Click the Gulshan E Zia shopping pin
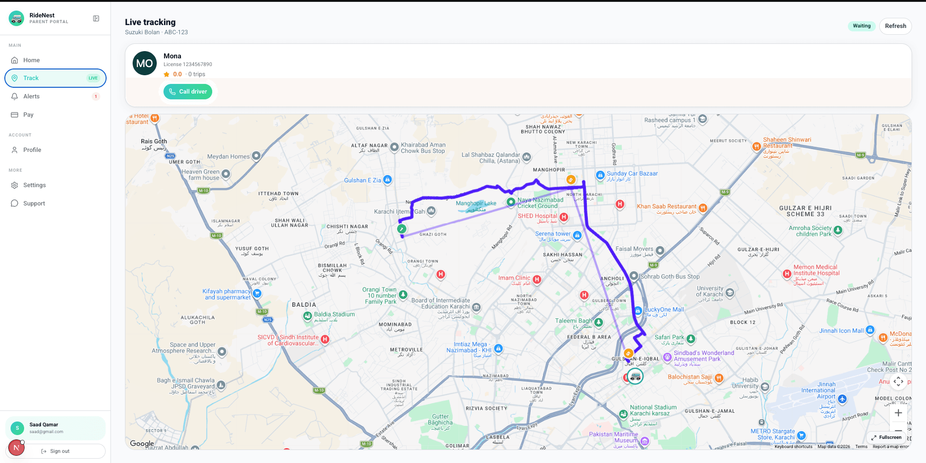The width and height of the screenshot is (926, 463). tap(387, 180)
